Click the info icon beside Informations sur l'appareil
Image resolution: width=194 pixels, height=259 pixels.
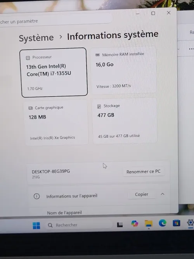pyautogui.click(x=36, y=196)
